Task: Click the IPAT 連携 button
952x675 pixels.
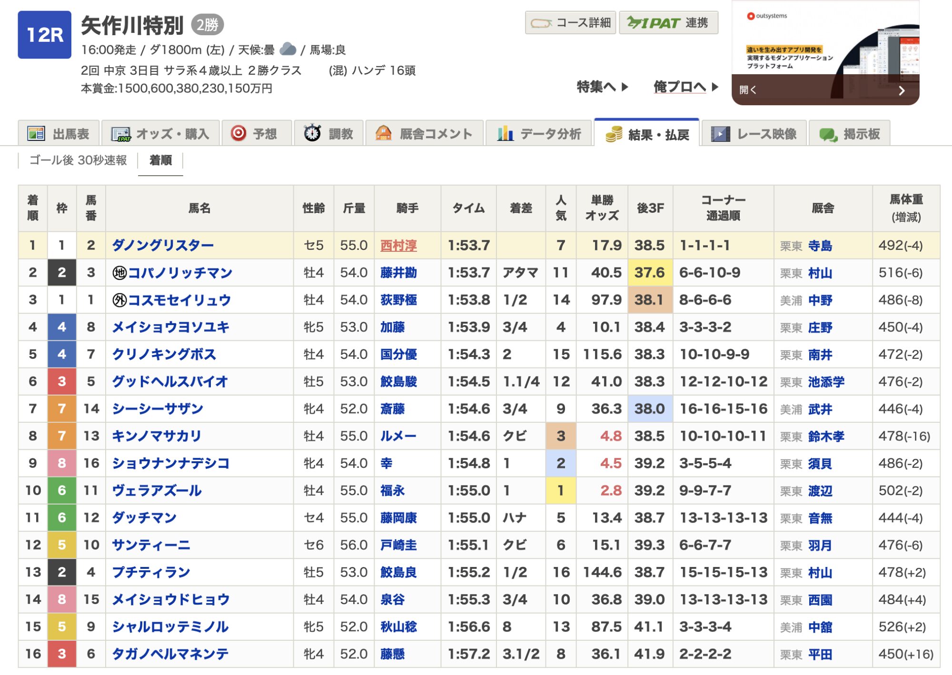Action: tap(668, 23)
